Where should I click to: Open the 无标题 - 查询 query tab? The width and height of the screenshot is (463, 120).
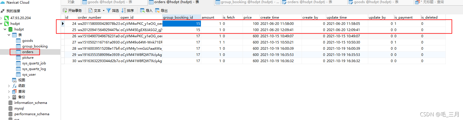430,2
